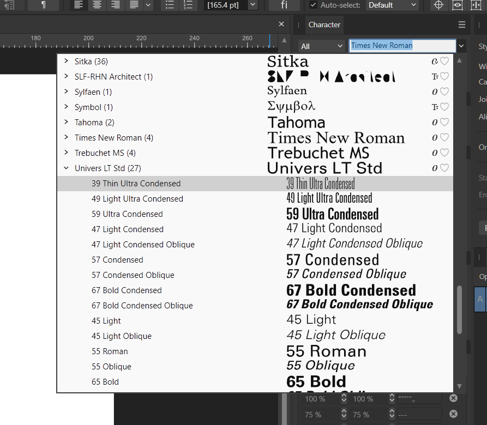Open the justify options dropdown arrow
Screen dimensions: 487x425
point(148,5)
